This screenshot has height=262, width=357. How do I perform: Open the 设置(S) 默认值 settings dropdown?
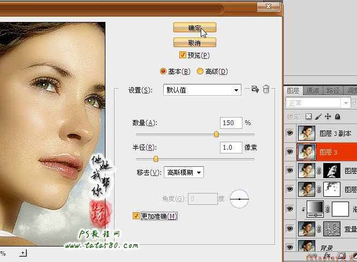coord(202,90)
